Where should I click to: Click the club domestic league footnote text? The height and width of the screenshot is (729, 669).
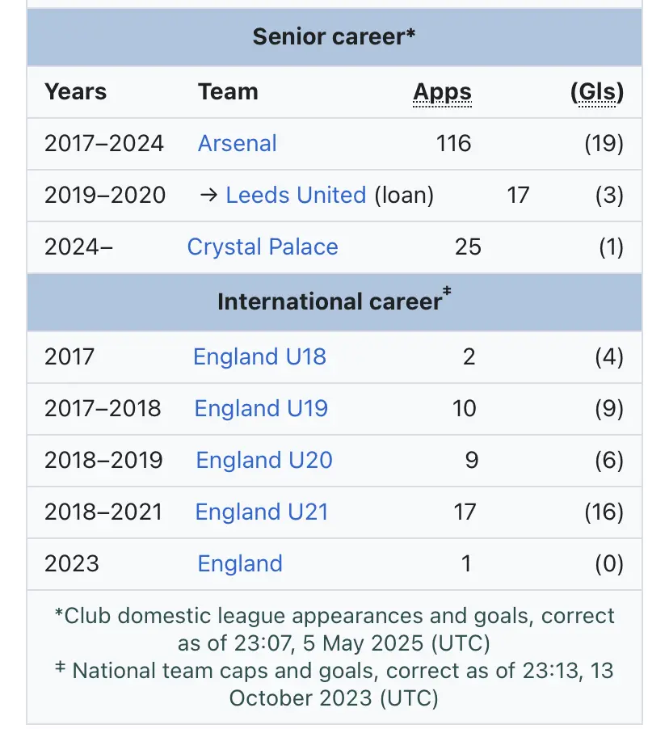334,630
